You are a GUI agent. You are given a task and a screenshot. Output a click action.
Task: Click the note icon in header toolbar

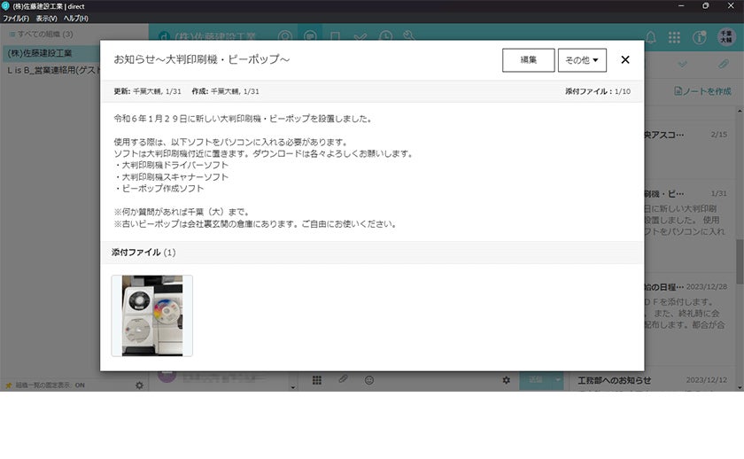click(335, 36)
